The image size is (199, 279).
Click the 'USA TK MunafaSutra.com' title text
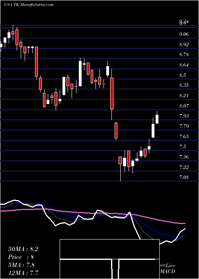click(29, 4)
